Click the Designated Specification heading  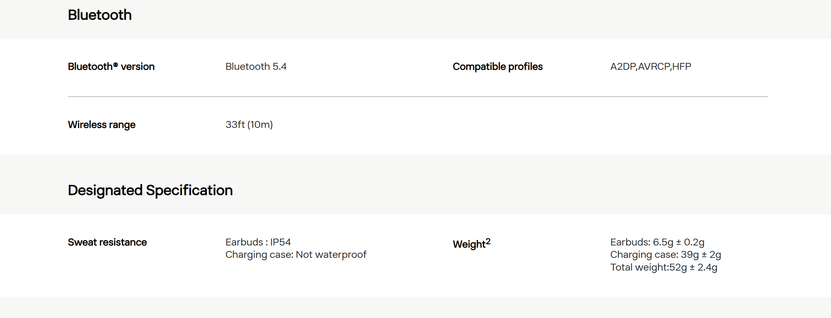[x=150, y=190]
